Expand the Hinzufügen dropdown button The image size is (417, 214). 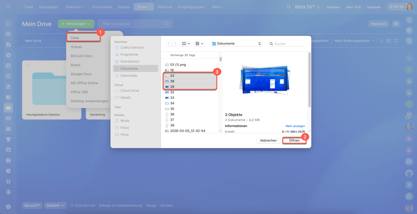click(76, 24)
